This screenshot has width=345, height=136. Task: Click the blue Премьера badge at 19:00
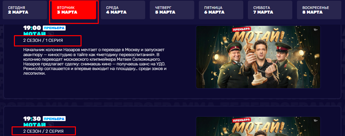(x=54, y=28)
